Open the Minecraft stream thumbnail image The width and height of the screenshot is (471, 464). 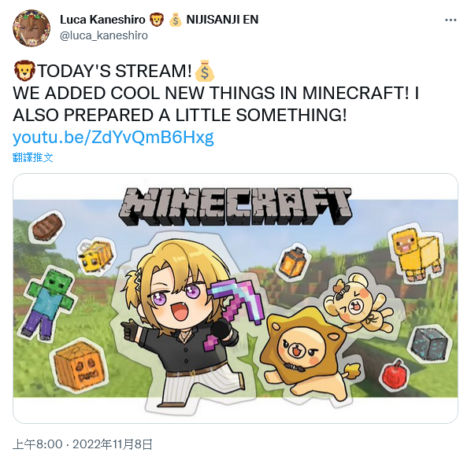(x=235, y=298)
